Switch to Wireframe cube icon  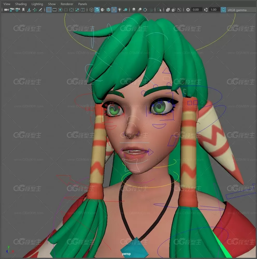click(91, 10)
